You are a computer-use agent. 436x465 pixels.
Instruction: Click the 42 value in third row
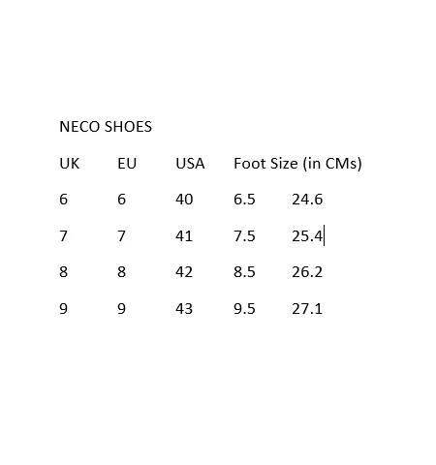click(184, 272)
